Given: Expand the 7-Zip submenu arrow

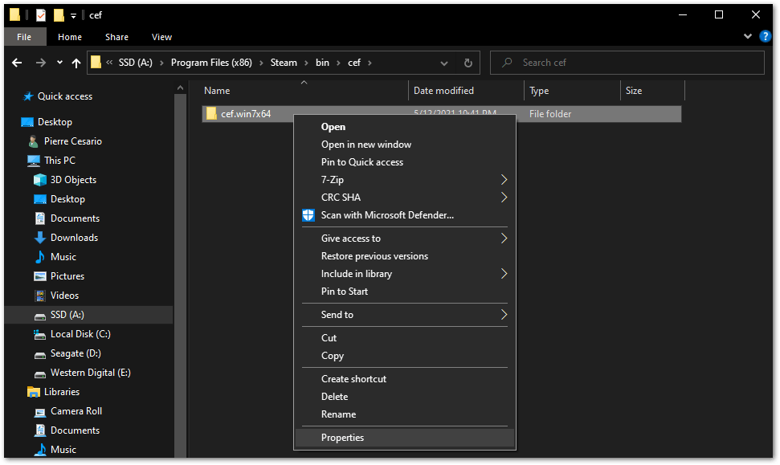Looking at the screenshot, I should (504, 179).
